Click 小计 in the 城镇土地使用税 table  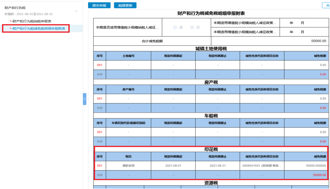coord(100,75)
